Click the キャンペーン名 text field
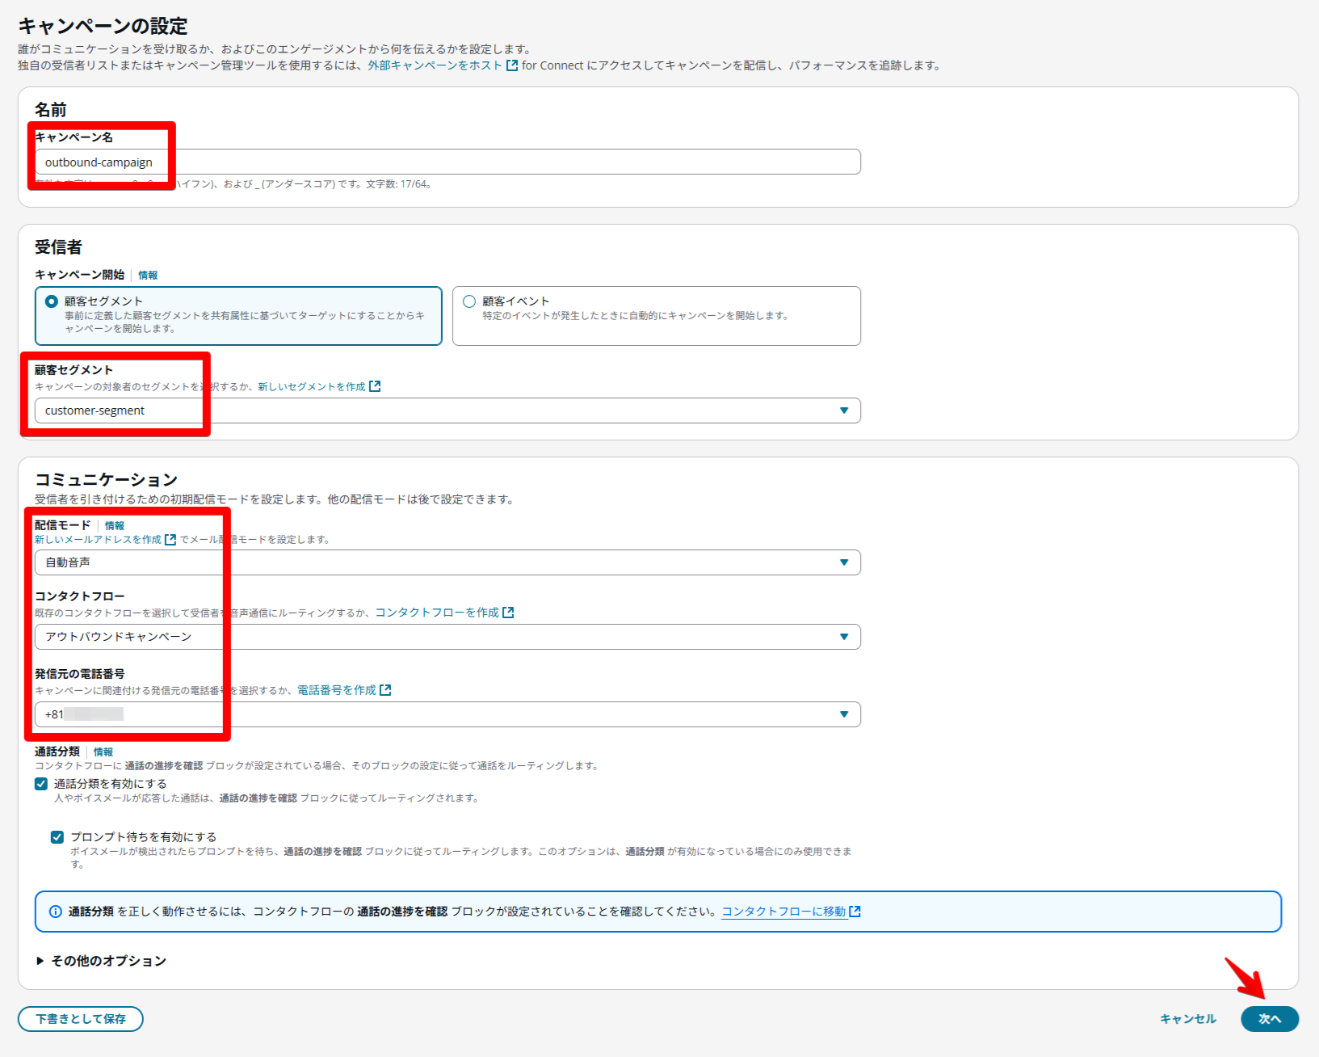 coord(447,162)
